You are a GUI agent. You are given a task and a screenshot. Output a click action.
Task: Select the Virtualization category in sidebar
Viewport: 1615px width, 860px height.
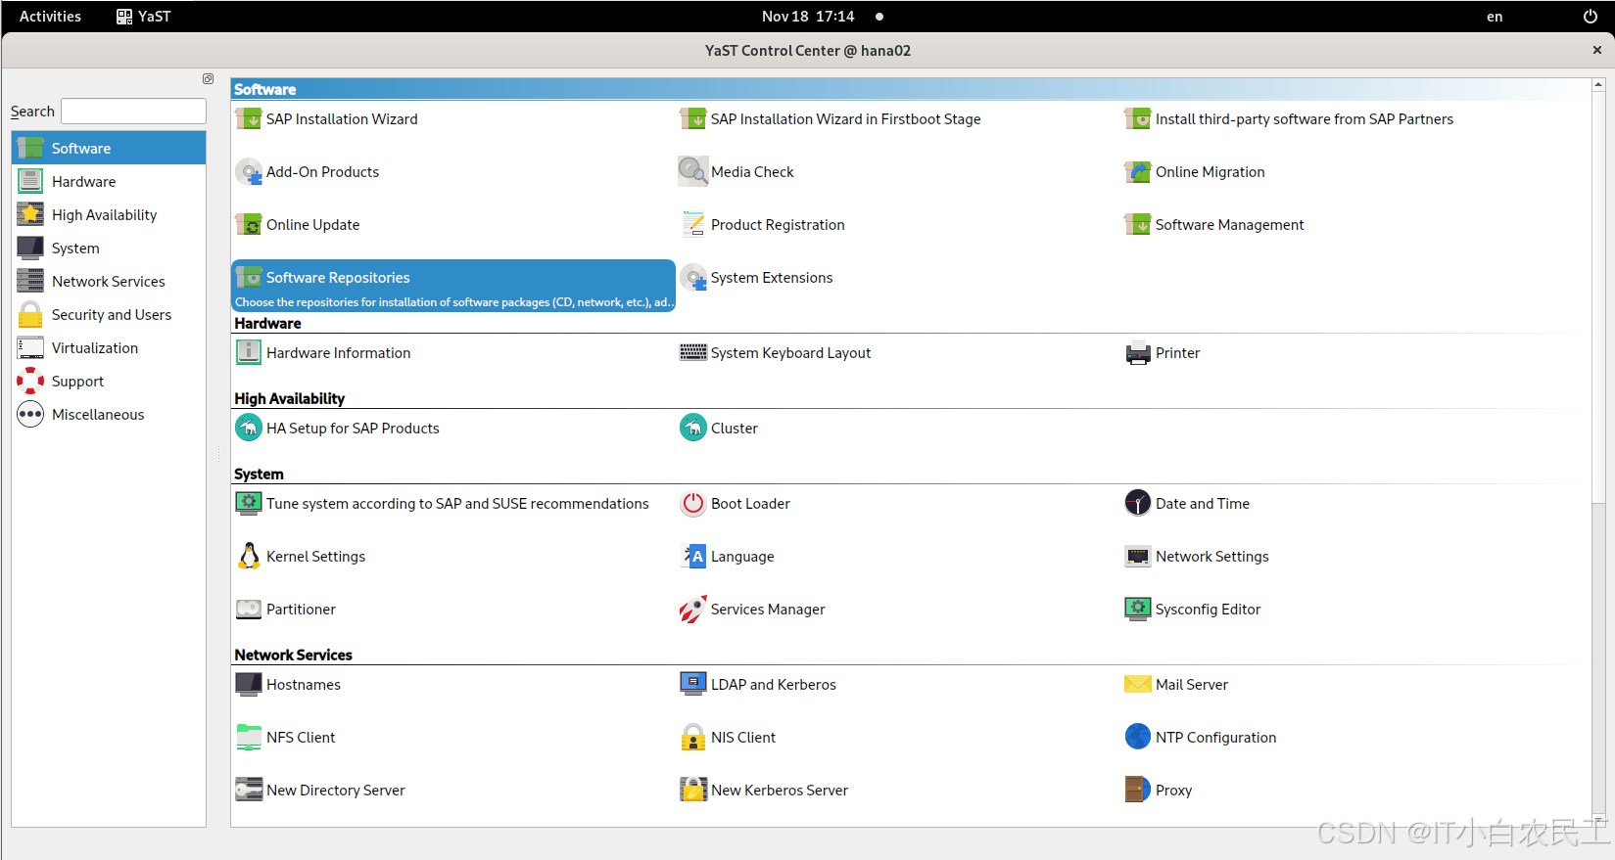point(109,348)
